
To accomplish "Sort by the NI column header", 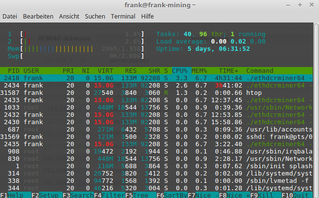I will 86,71.
